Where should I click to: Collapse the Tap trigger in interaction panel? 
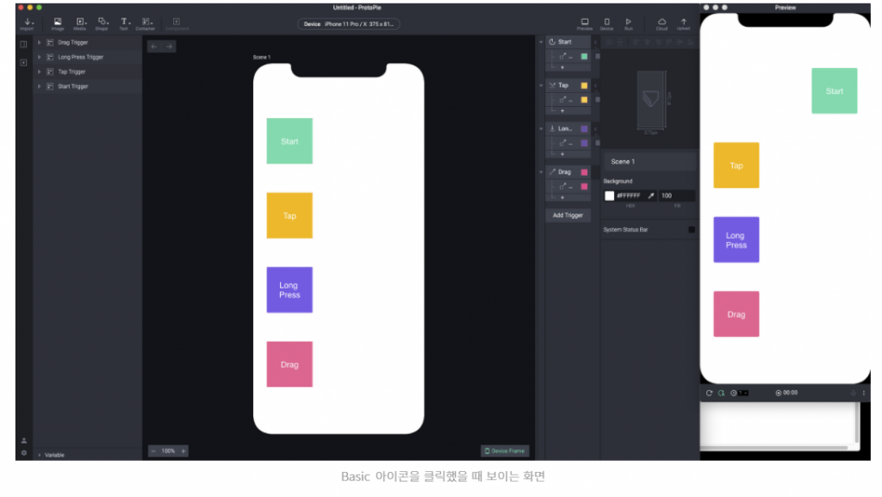point(541,85)
